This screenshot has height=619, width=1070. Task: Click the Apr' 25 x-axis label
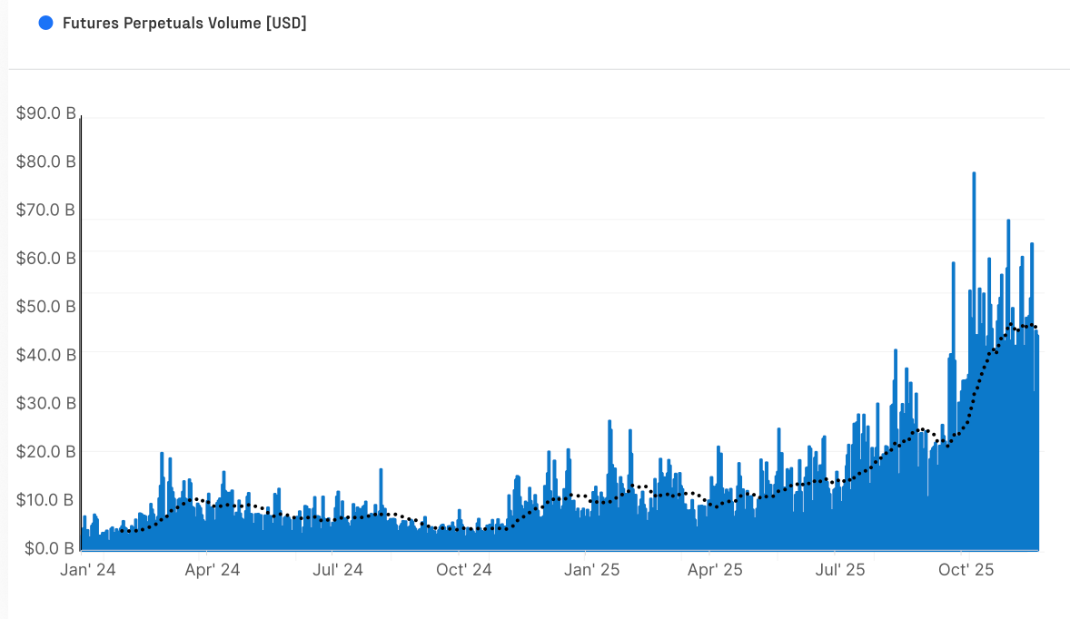[715, 571]
